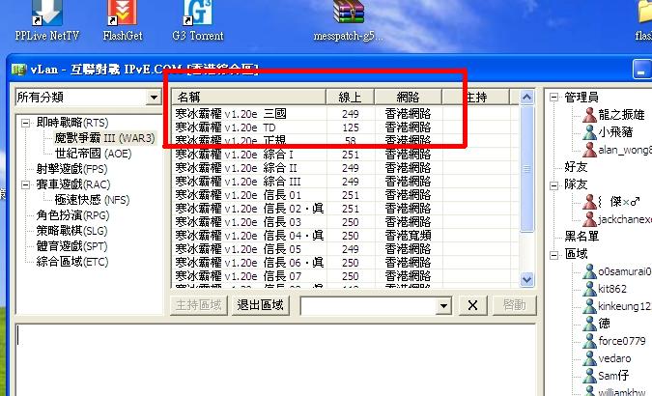Select room 寒冰霸權 v1.20e 三國

[x=345, y=114]
